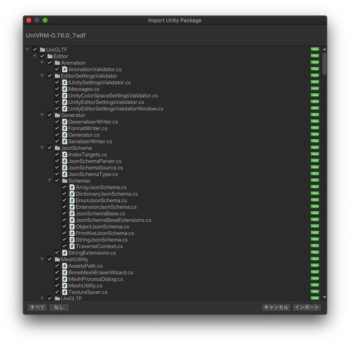
Task: Click the Schemas folder icon
Action: (65, 181)
